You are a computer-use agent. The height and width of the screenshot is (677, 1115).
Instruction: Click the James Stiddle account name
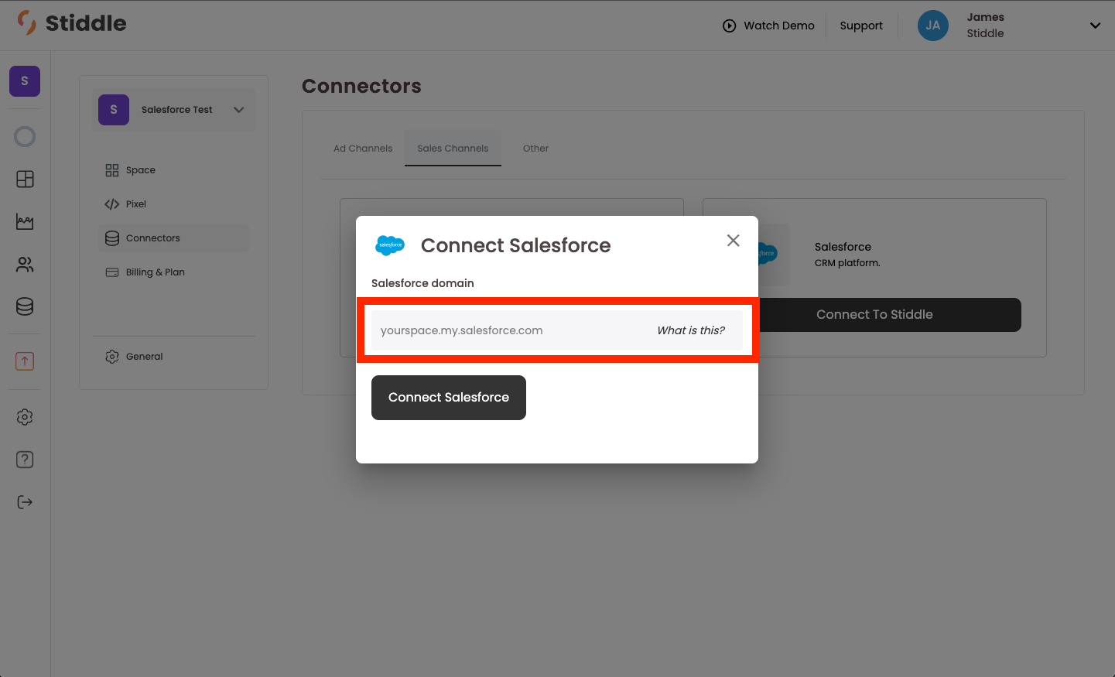985,26
